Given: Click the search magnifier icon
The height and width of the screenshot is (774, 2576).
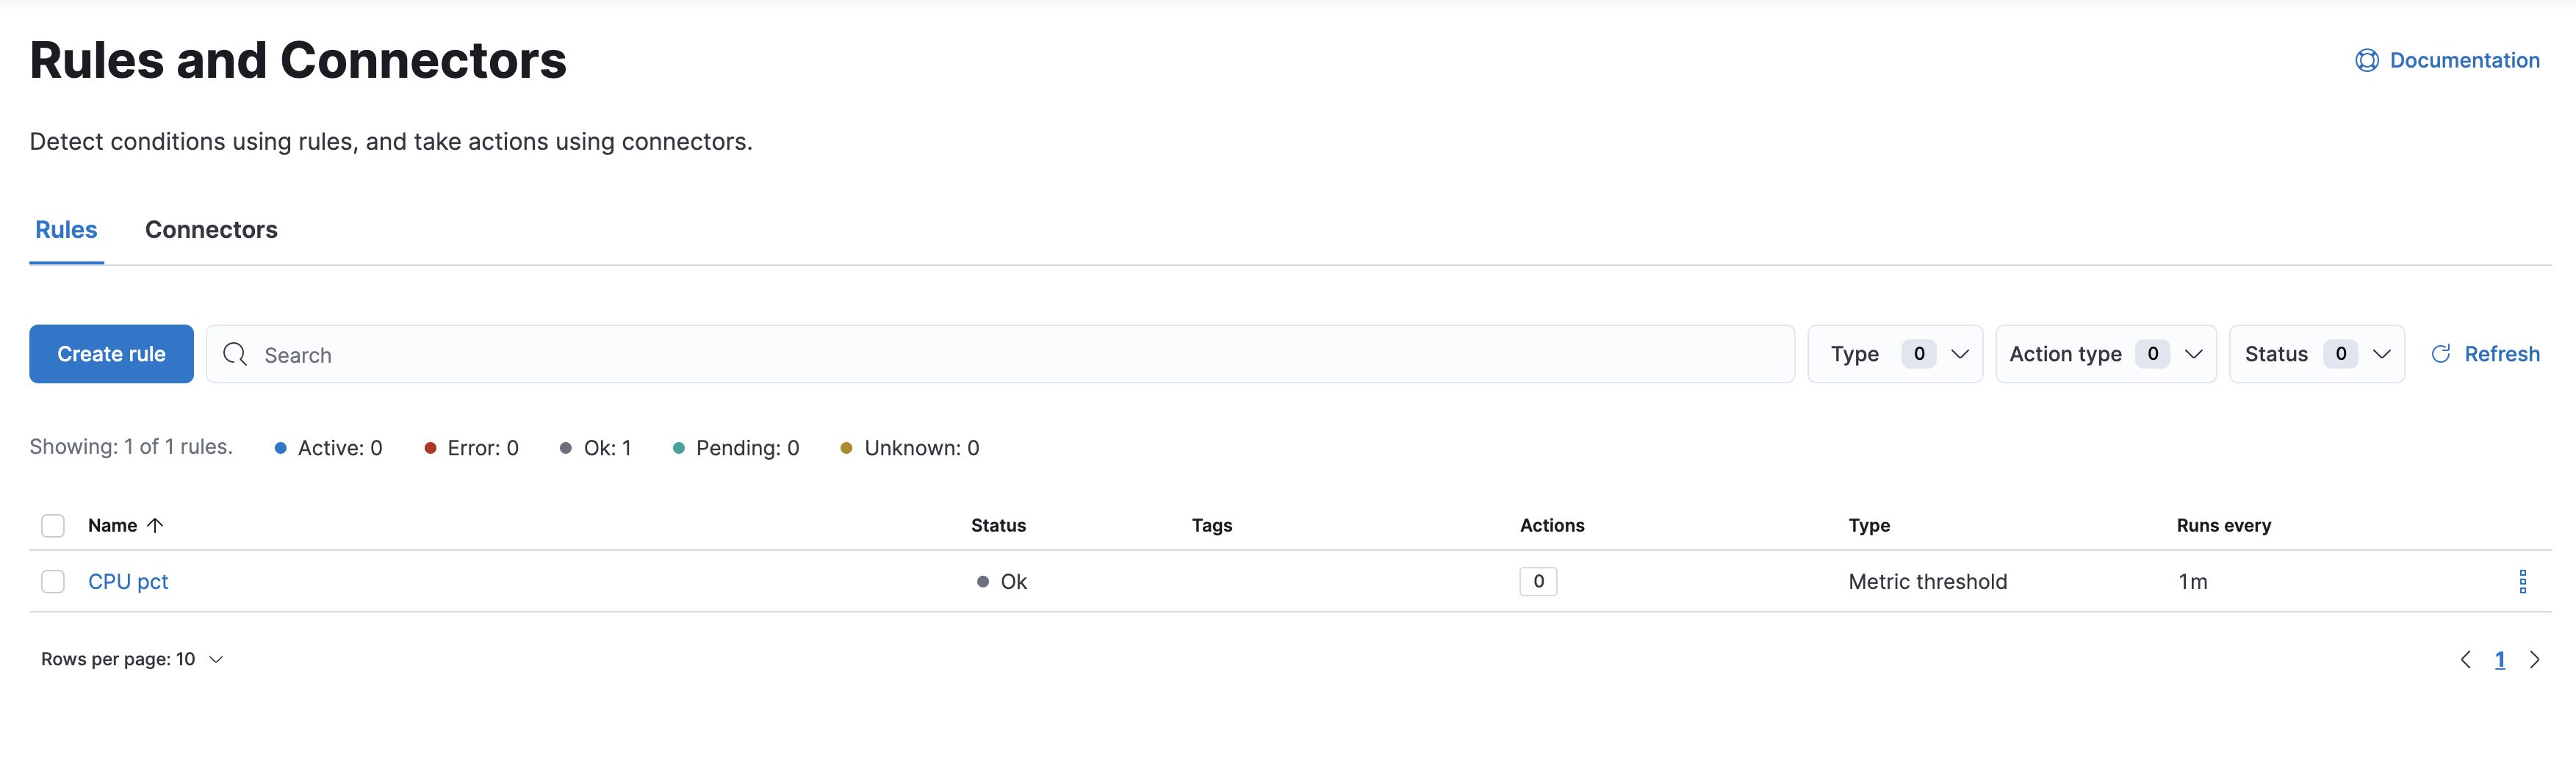Looking at the screenshot, I should (x=235, y=354).
